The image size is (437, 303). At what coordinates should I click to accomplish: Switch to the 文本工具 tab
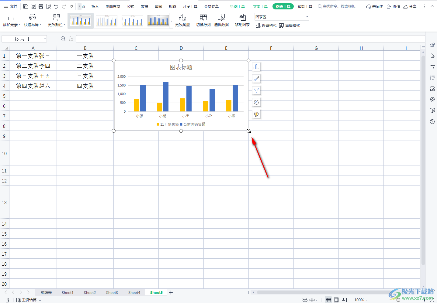(x=260, y=6)
